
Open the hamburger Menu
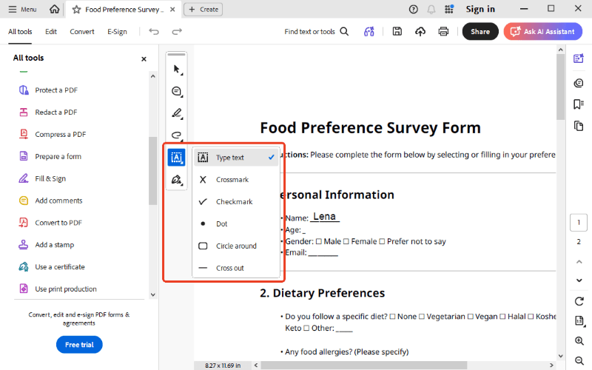(x=22, y=10)
